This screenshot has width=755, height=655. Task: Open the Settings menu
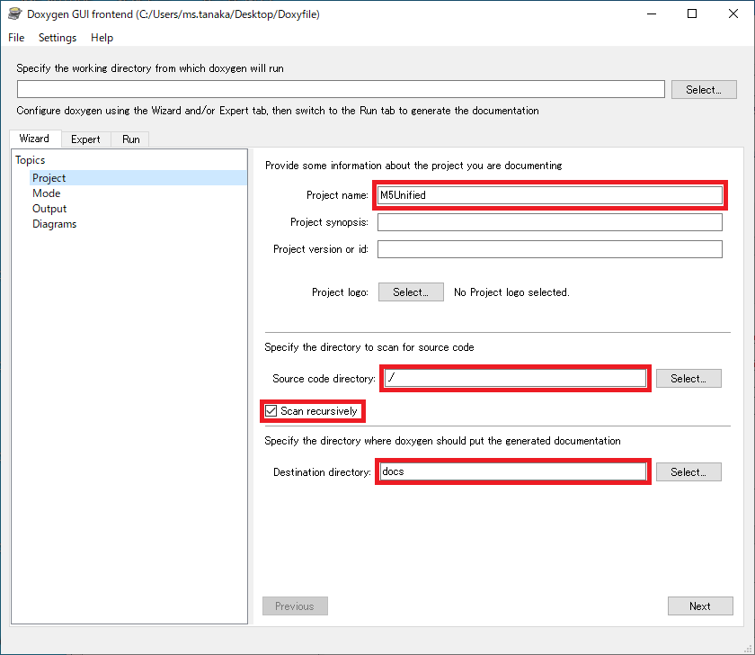pos(58,38)
